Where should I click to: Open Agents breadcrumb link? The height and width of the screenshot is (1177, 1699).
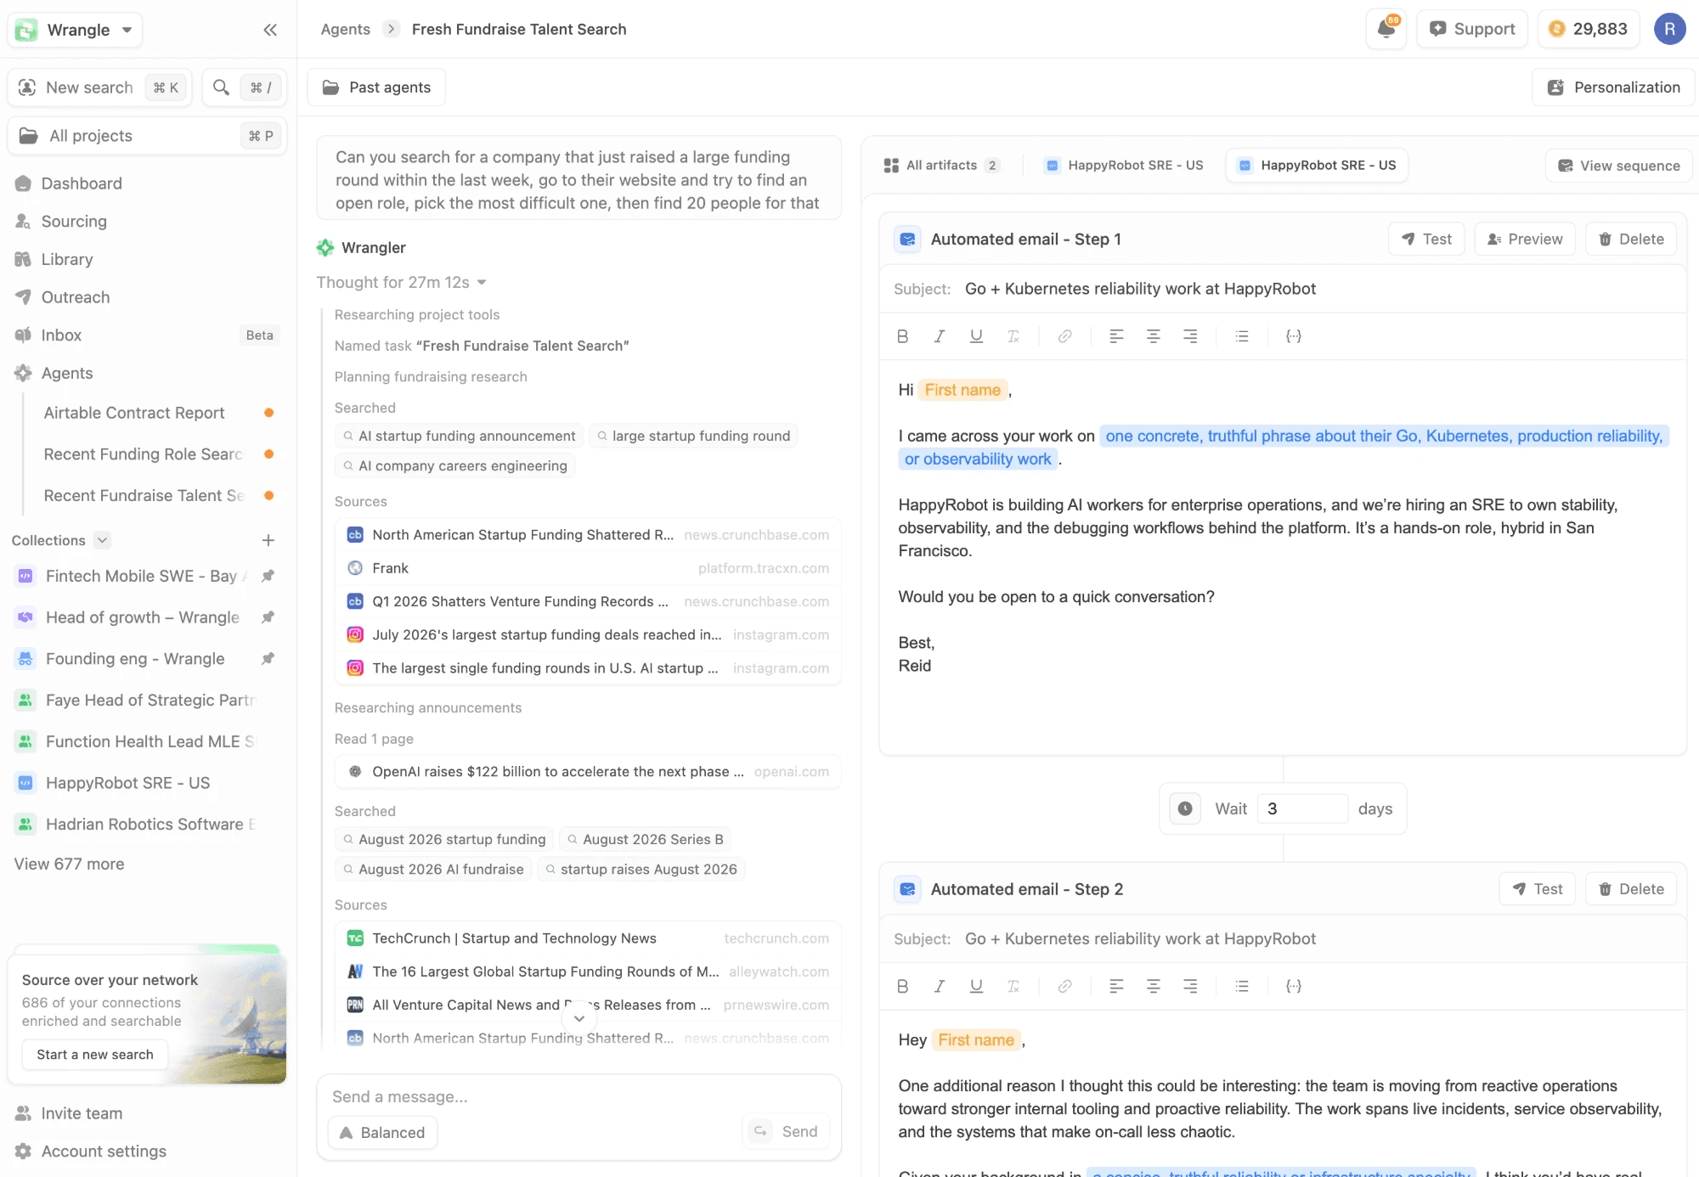pos(345,29)
